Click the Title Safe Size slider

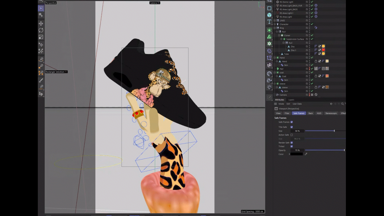(x=325, y=131)
